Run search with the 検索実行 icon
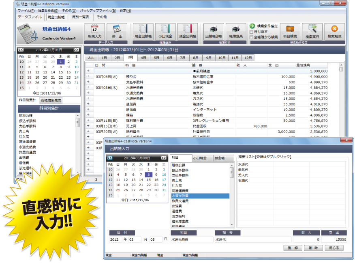Image resolution: width=355 pixels, height=263 pixels. pos(312,30)
